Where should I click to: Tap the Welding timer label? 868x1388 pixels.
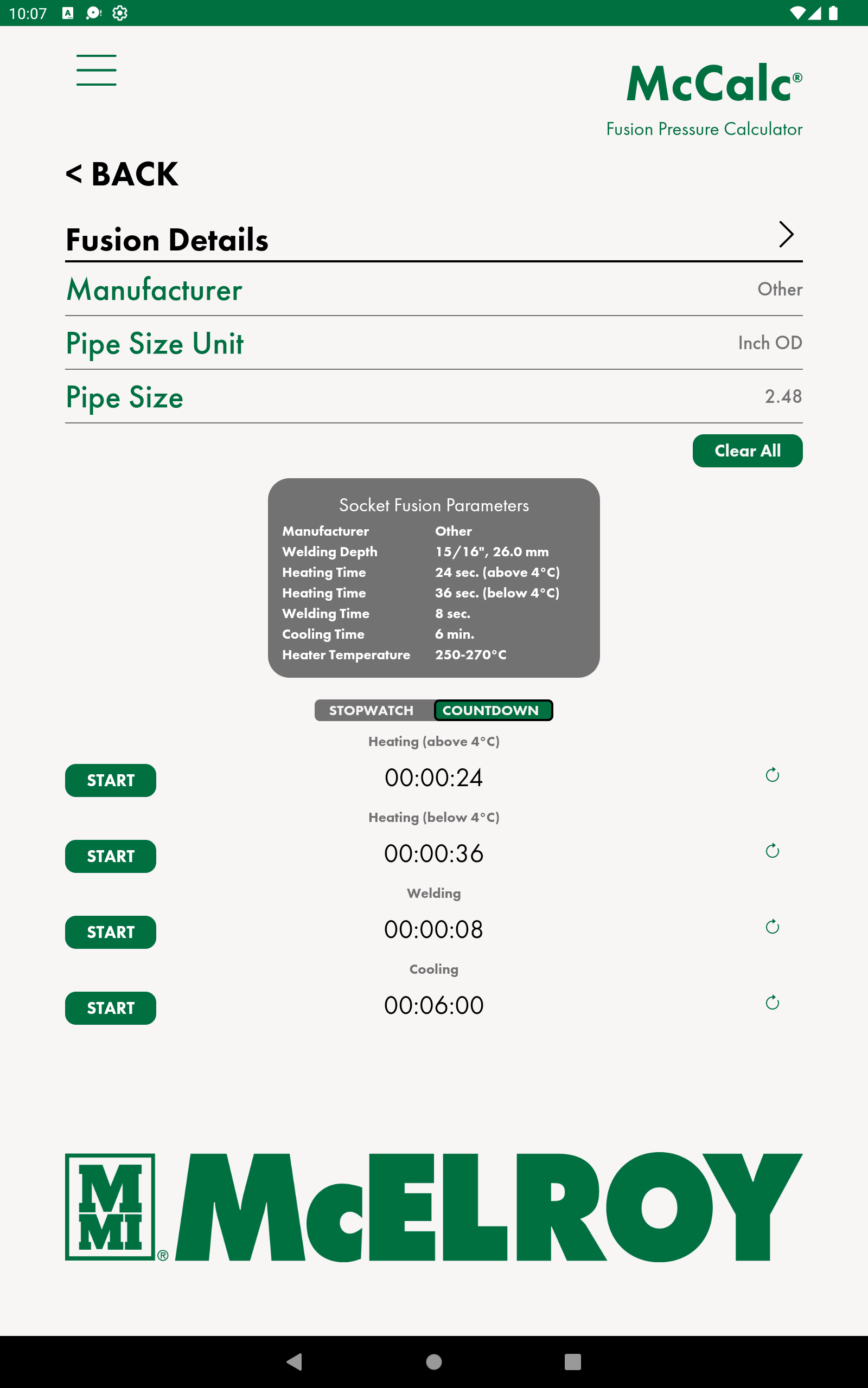434,894
